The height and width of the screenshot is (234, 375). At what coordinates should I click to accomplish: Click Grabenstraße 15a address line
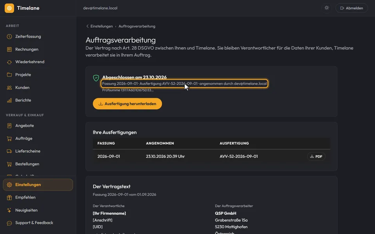(x=231, y=220)
